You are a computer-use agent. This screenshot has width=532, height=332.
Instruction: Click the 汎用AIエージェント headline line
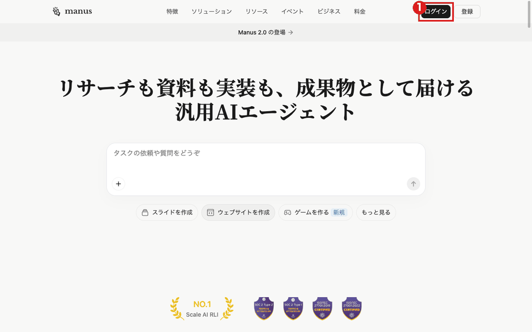(265, 112)
